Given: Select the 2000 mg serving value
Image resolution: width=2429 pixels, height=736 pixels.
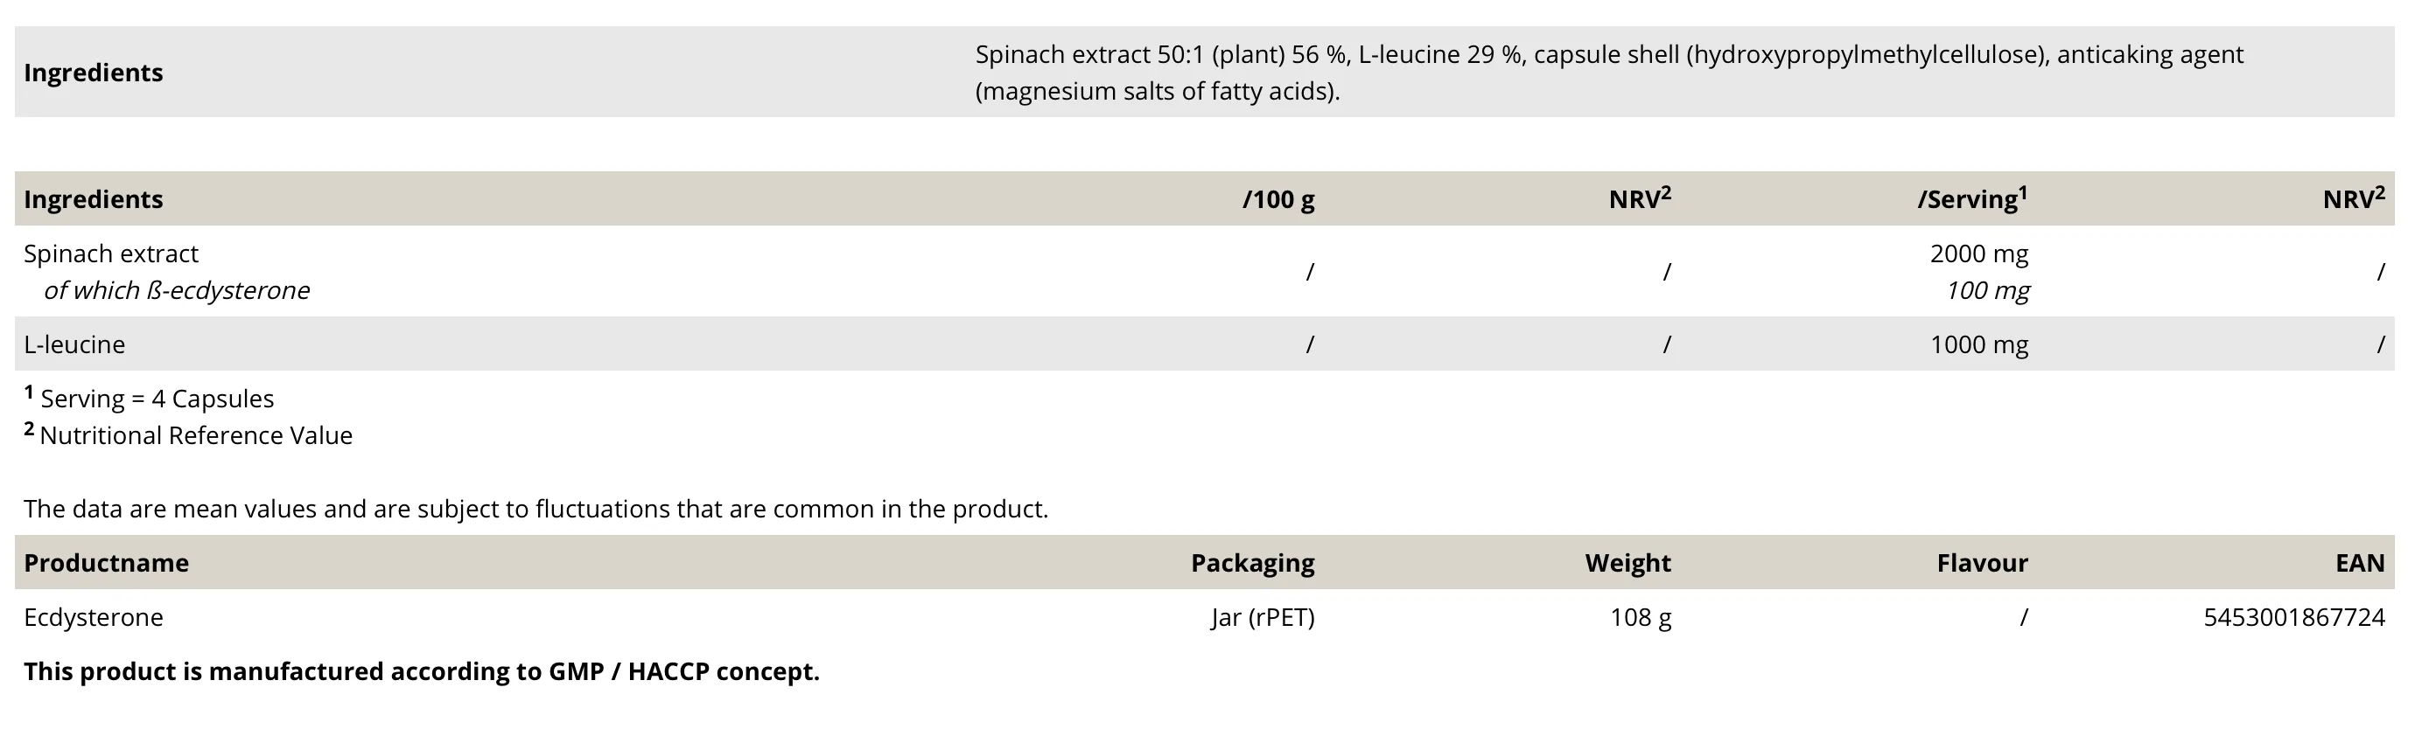Looking at the screenshot, I should (1978, 253).
